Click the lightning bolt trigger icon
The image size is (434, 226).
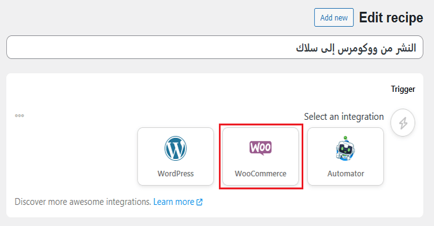[x=403, y=122]
